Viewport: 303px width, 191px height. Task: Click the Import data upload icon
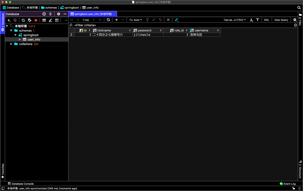(x=258, y=20)
